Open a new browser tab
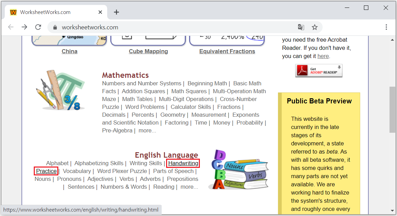The image size is (397, 216). pos(116,12)
